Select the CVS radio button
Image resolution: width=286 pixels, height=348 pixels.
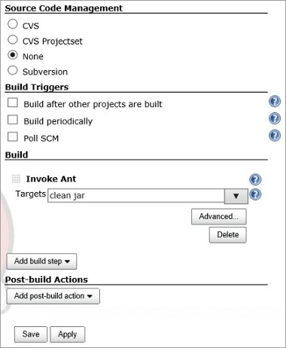coord(13,24)
